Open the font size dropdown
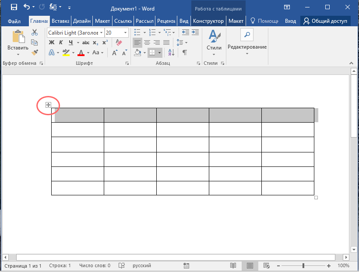The width and height of the screenshot is (359, 272). pyautogui.click(x=126, y=33)
